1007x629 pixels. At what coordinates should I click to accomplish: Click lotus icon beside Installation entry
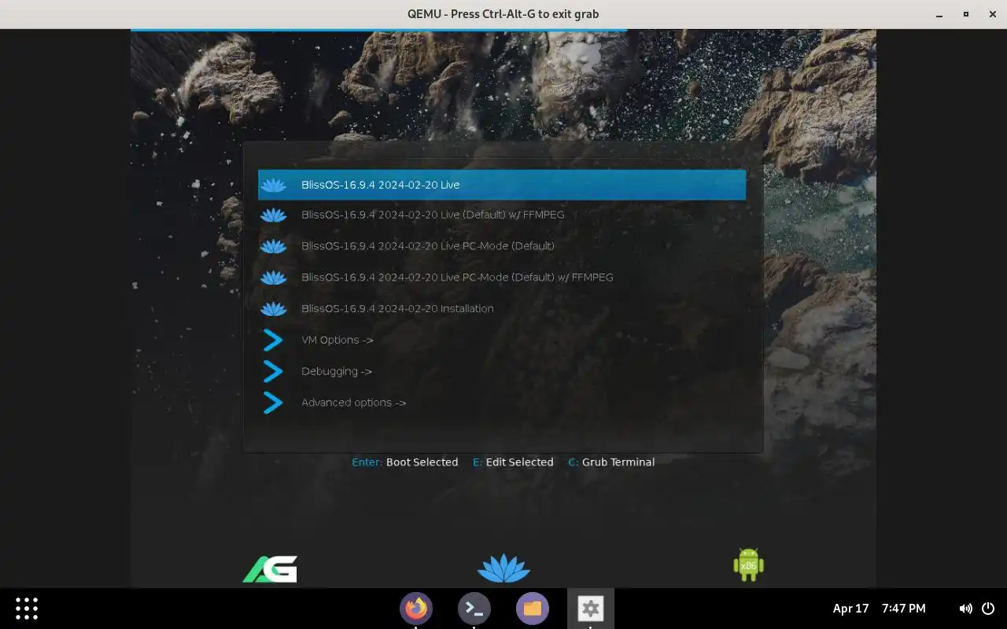click(x=274, y=309)
